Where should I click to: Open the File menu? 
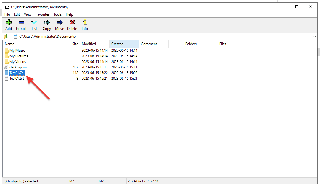(7, 14)
